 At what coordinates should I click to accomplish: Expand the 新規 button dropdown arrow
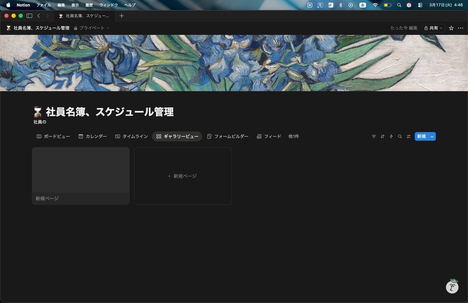click(x=432, y=137)
